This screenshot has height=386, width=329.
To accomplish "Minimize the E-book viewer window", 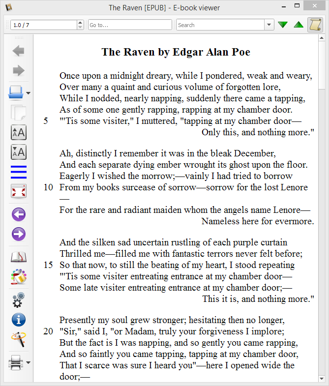I will pyautogui.click(x=284, y=6).
